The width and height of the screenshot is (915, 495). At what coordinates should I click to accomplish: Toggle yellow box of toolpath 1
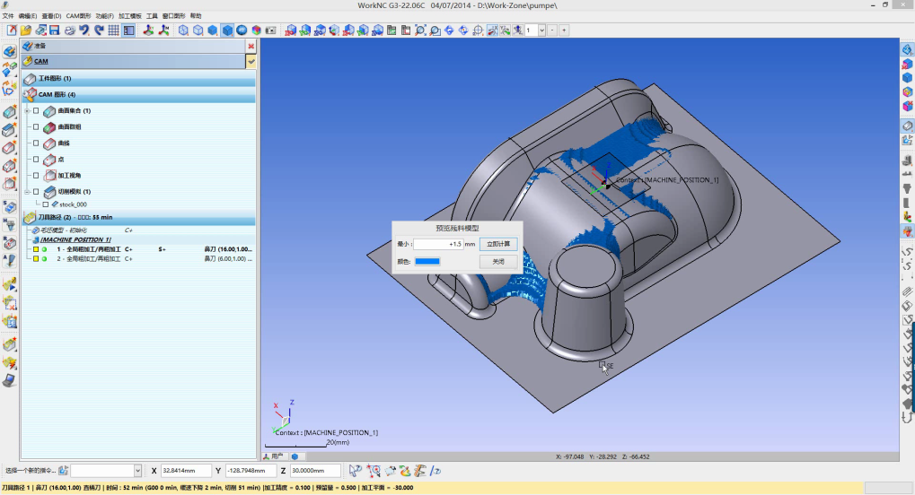pos(36,249)
